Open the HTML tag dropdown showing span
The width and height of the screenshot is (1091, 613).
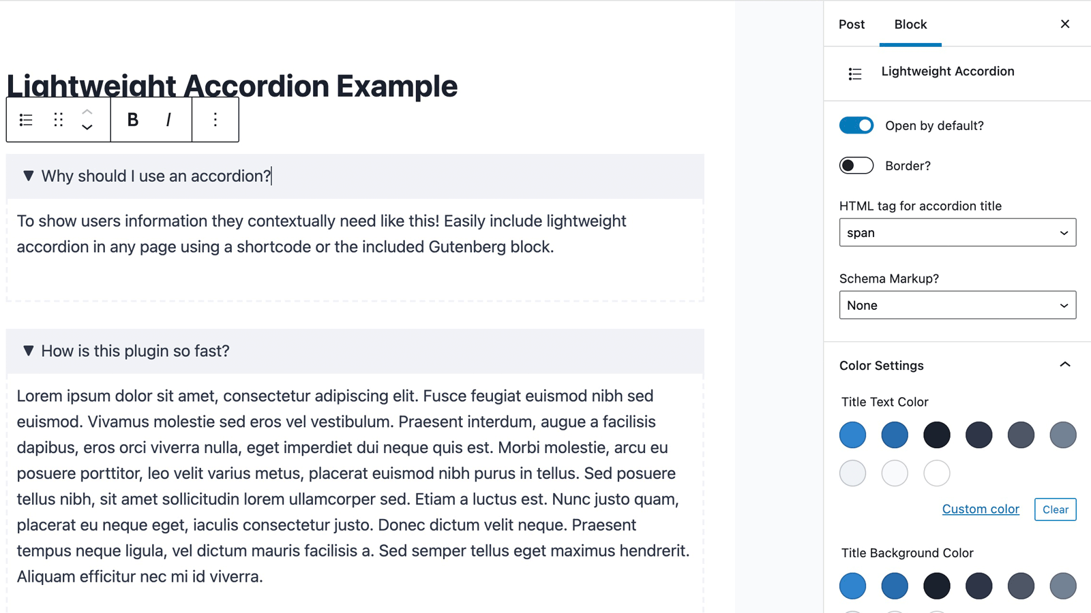pos(957,232)
